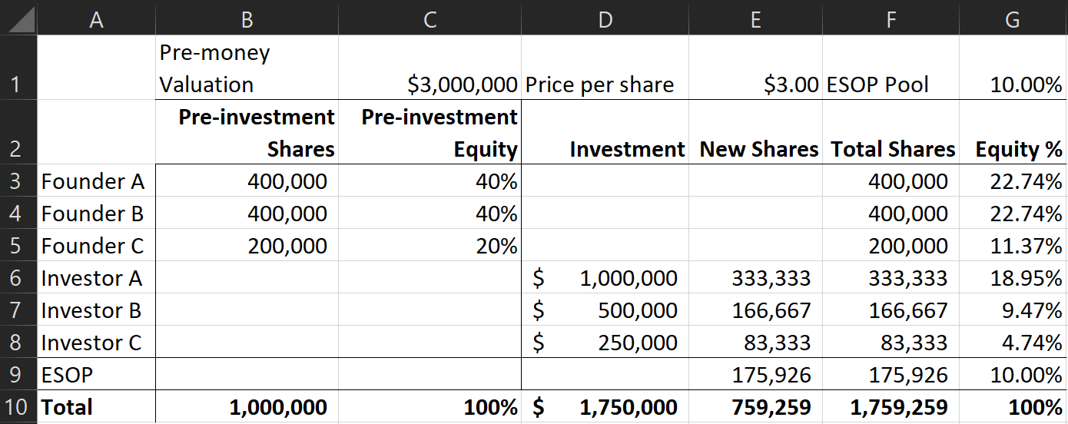This screenshot has width=1068, height=424.
Task: Click Investor C's $250,000 investment cell
Action: click(x=605, y=342)
